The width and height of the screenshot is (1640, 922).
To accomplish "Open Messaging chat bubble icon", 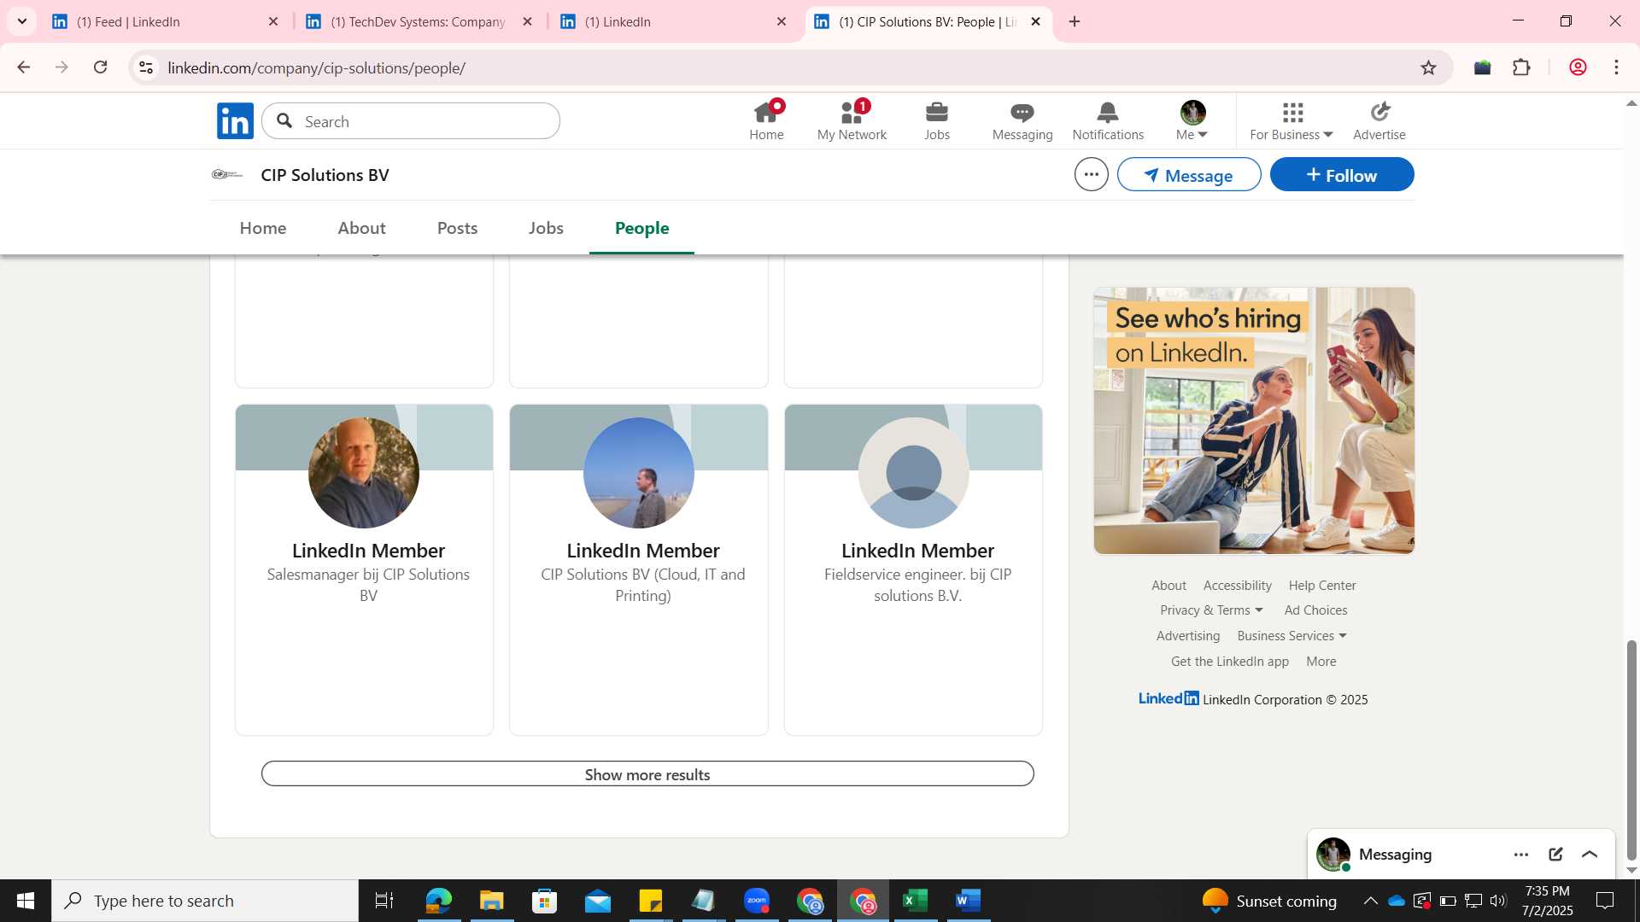I will tap(1022, 120).
